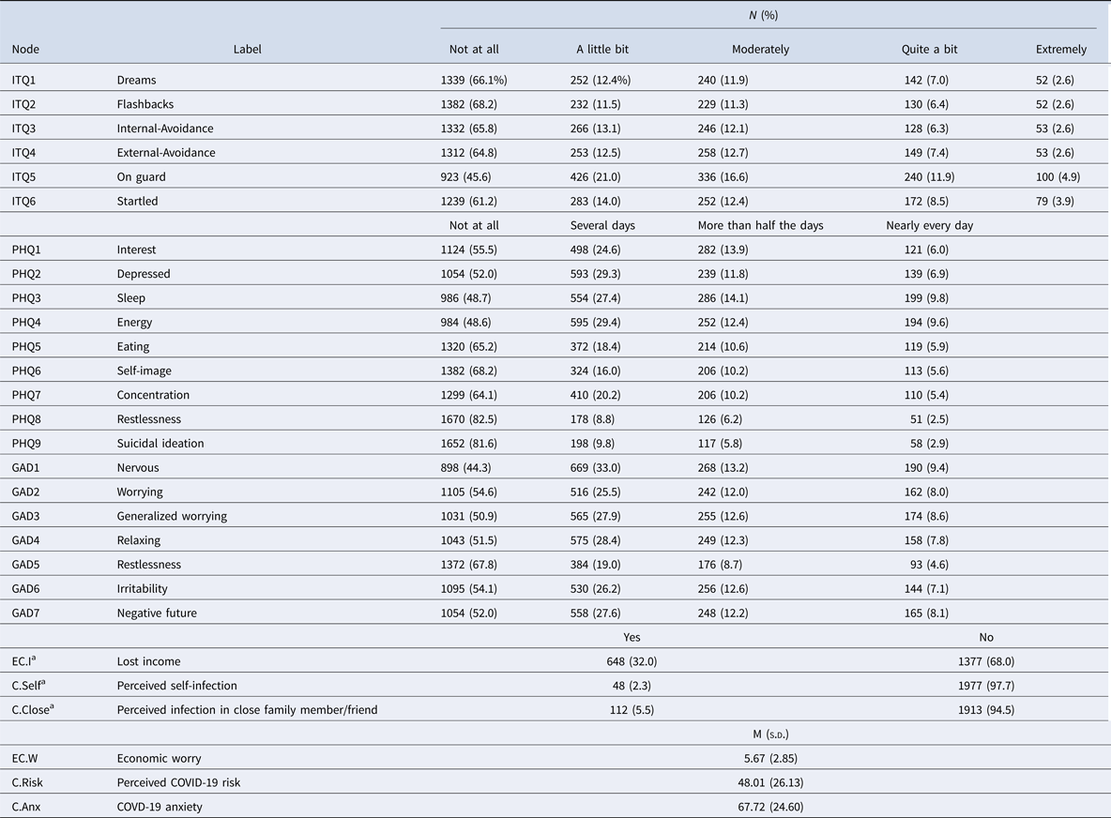Select the "Negative future" label in GAD7
The width and height of the screenshot is (1111, 818).
pos(157,613)
